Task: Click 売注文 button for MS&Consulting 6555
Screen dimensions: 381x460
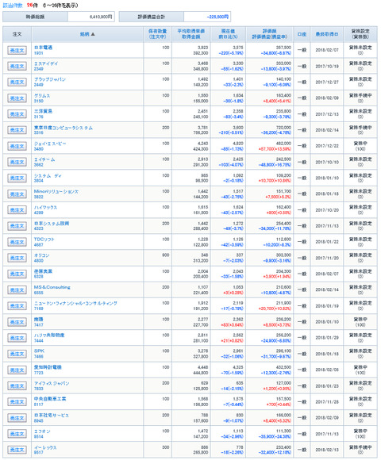Action: tap(17, 289)
